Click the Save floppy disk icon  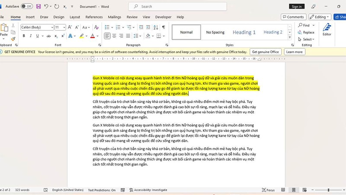38,6
